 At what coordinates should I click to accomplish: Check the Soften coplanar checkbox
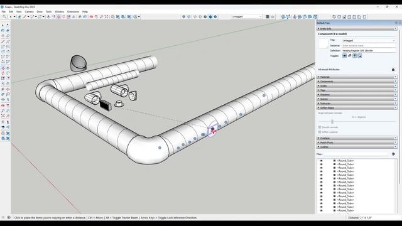[x=320, y=132]
